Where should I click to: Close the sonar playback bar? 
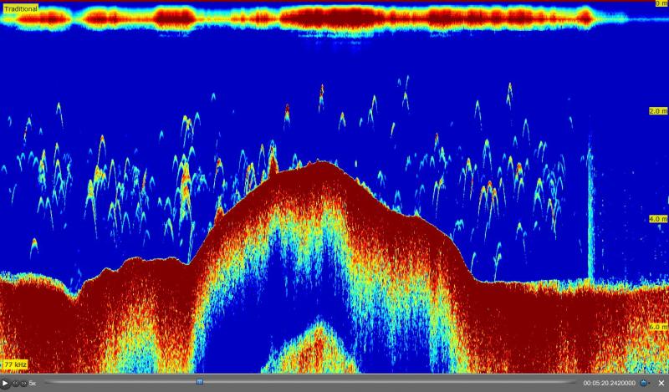pos(661,383)
